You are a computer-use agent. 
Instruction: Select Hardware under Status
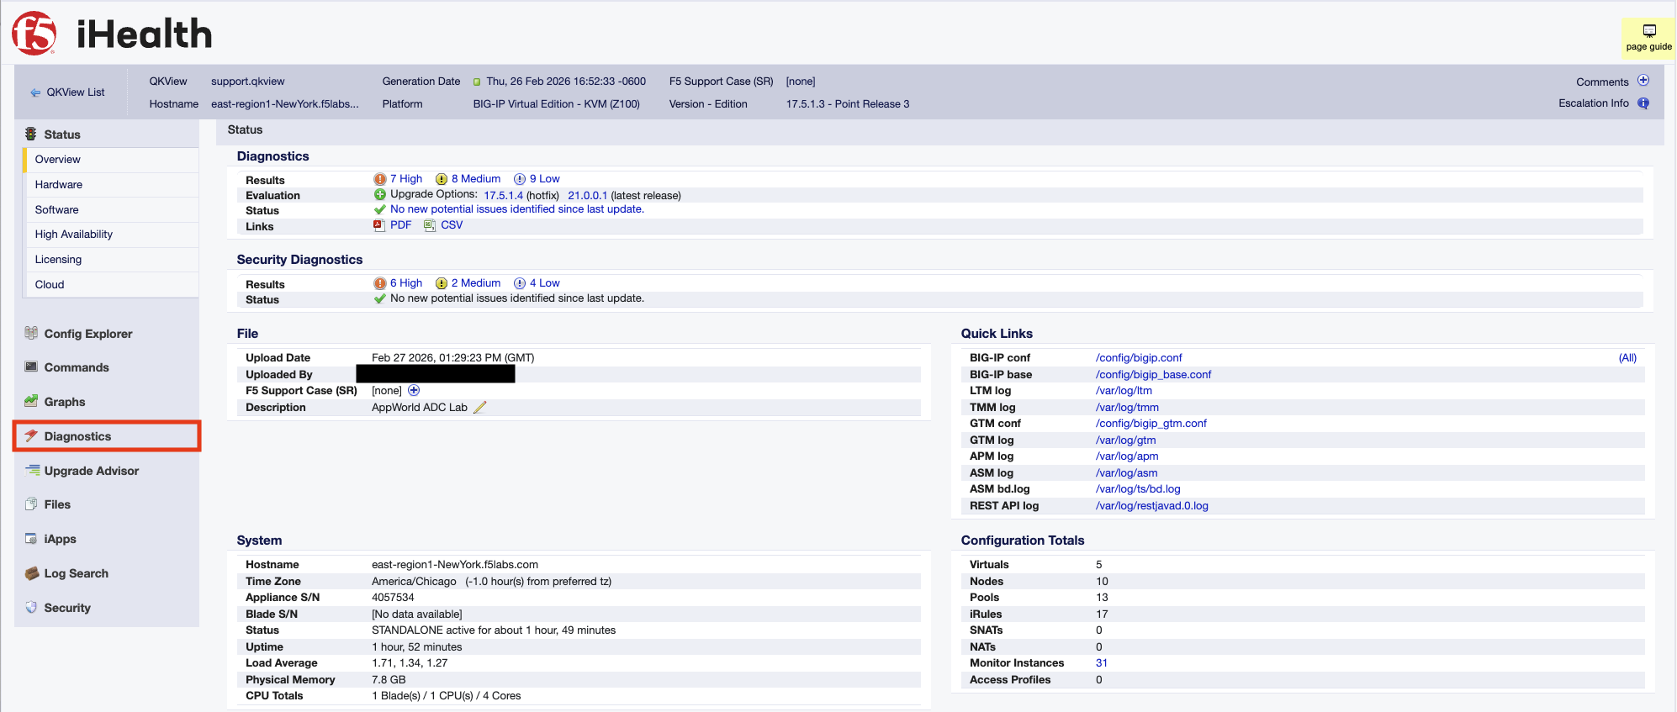pos(59,185)
